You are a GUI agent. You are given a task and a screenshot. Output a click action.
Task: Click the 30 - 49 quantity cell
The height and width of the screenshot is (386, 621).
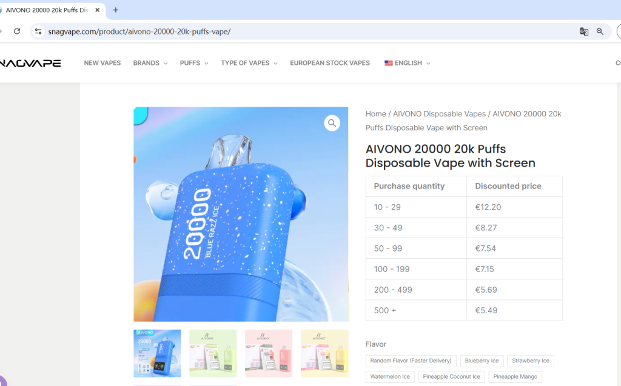416,228
